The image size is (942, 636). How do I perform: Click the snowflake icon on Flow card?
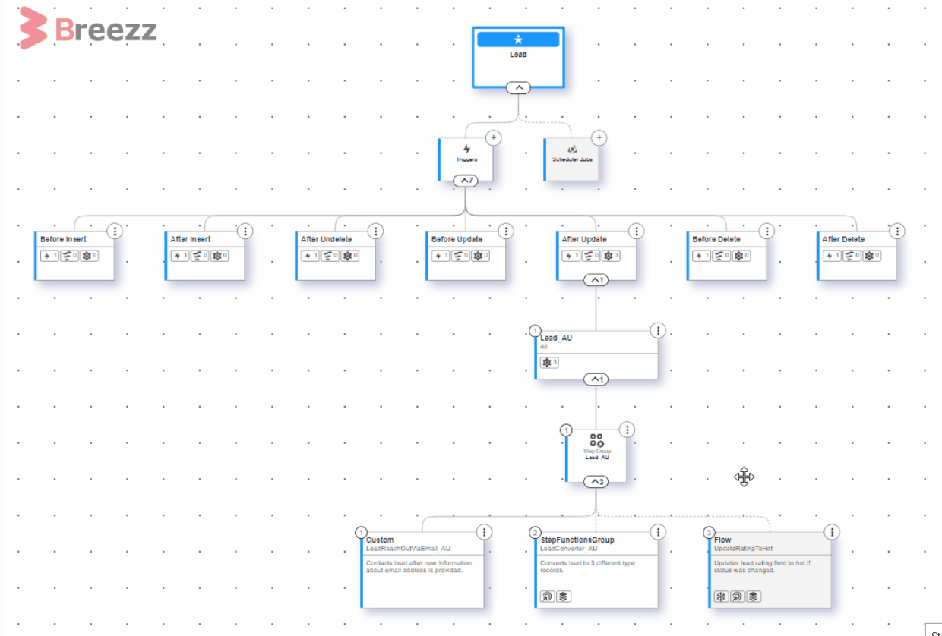[x=720, y=597]
